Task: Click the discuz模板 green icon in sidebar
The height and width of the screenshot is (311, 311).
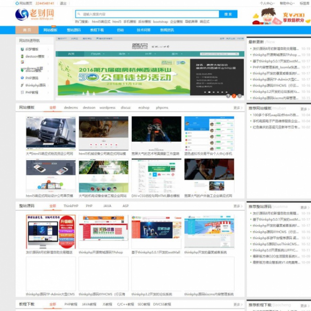Action: 22,70
